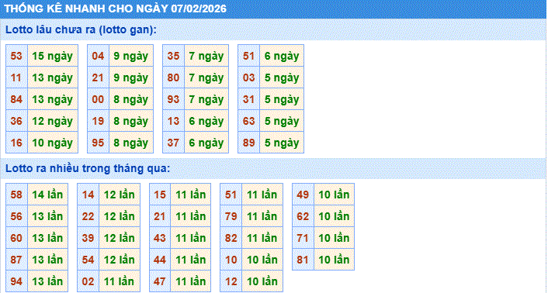Click red number 13 beside '6 ngày'

pyautogui.click(x=173, y=121)
